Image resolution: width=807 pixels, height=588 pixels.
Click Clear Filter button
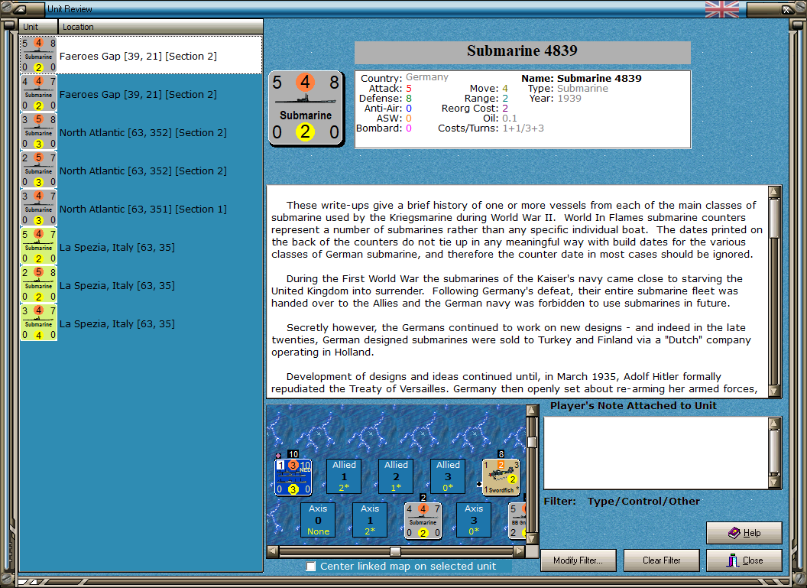click(661, 560)
